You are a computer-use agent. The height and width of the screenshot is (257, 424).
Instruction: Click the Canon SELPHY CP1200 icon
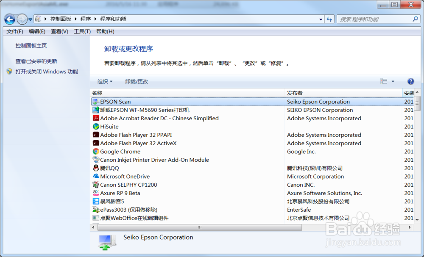coord(95,185)
